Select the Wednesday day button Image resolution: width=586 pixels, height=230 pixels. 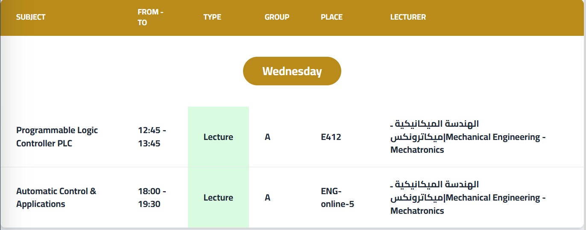point(292,71)
